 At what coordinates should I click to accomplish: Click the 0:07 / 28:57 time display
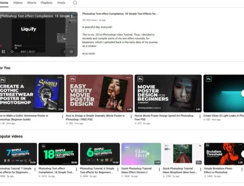[28, 52]
